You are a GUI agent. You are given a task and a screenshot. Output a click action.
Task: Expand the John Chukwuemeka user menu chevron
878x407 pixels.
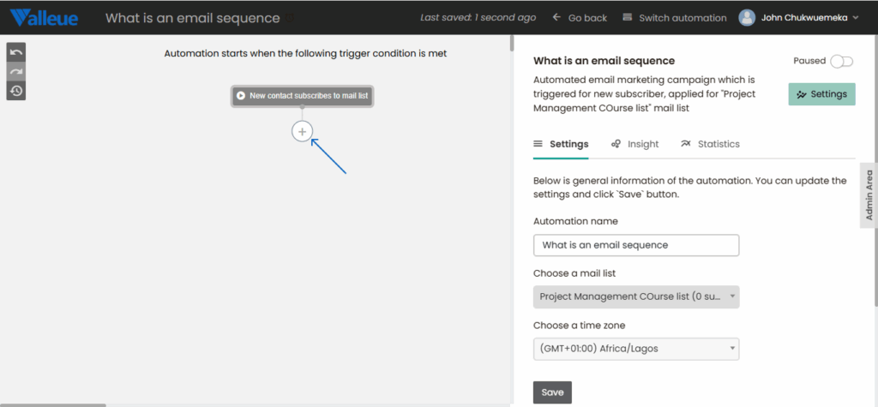855,18
